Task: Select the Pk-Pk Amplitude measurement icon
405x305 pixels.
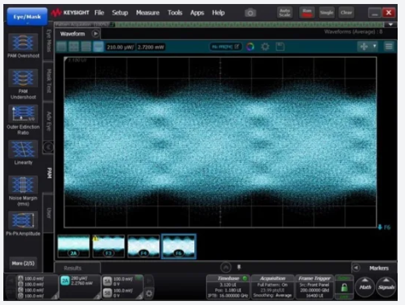Action: point(23,220)
